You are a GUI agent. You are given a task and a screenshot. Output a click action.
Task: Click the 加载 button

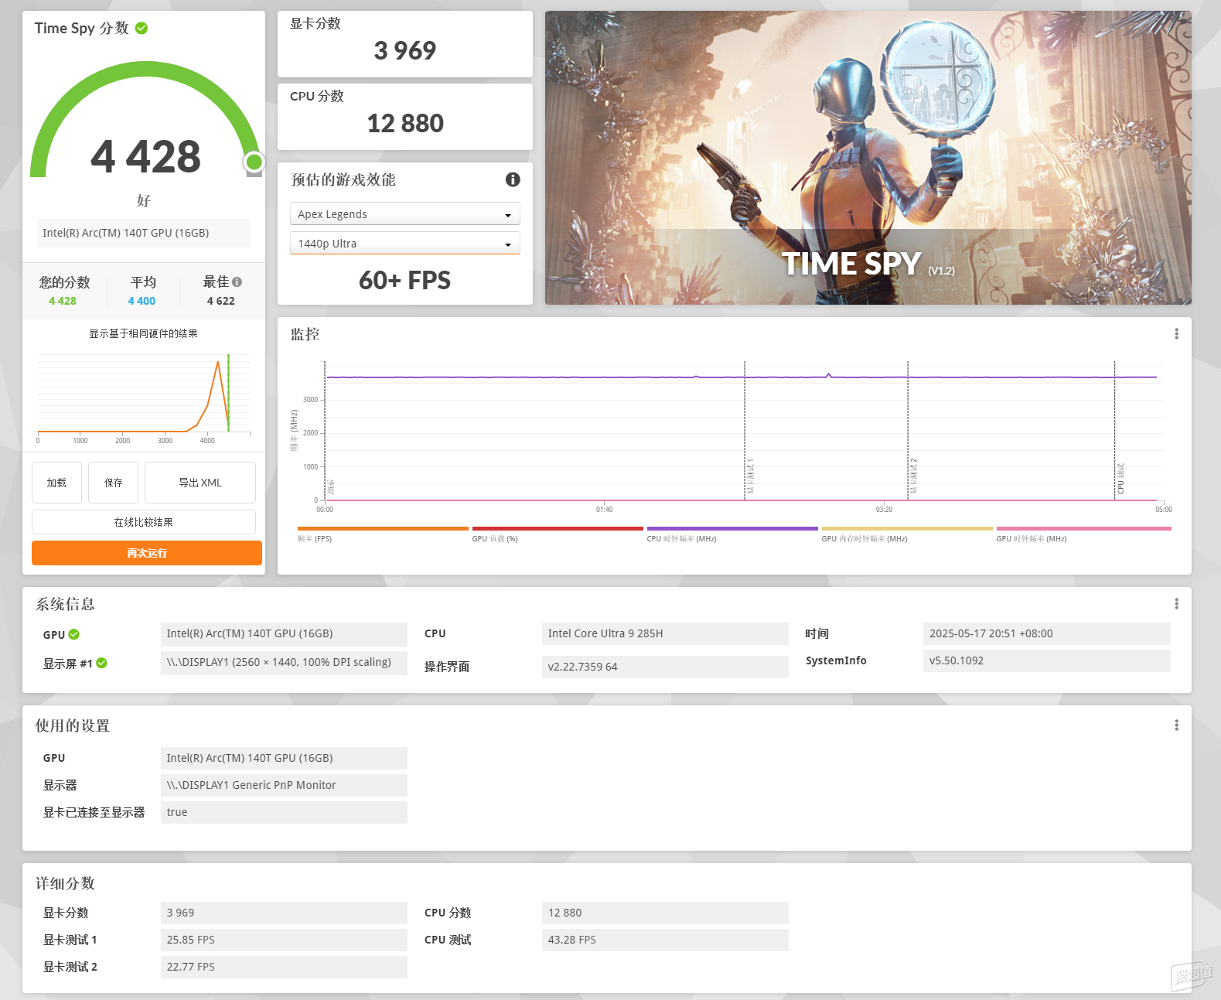pos(56,483)
